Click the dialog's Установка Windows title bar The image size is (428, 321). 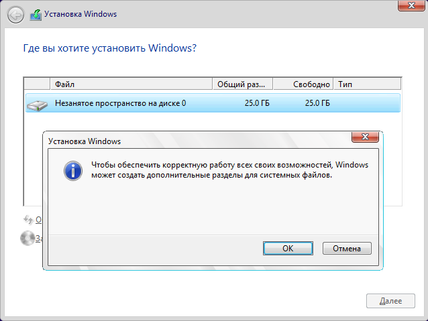click(x=195, y=141)
